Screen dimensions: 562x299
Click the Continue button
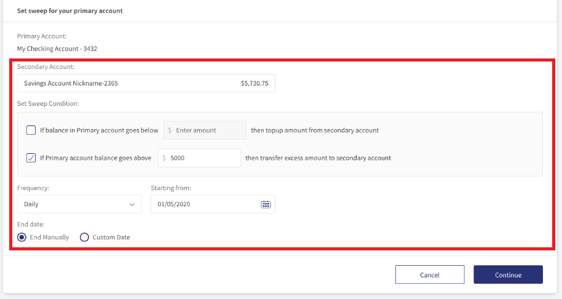pyautogui.click(x=509, y=274)
